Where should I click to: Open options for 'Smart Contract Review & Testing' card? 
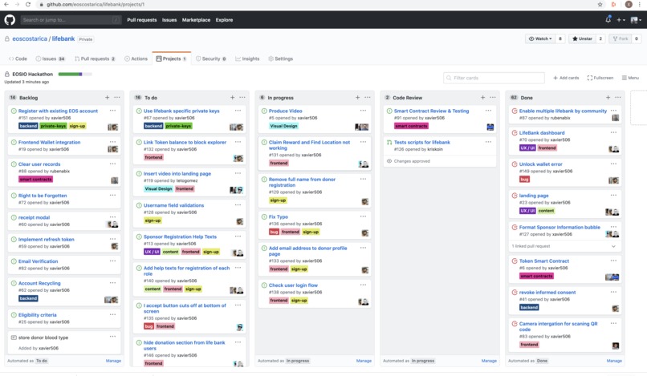tap(489, 111)
